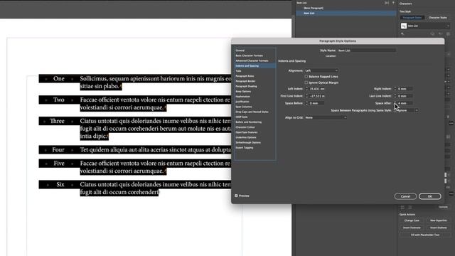Screen dimensions: 455x256
Task: Enable Balance Ragged Lines checkbox
Action: click(306, 77)
